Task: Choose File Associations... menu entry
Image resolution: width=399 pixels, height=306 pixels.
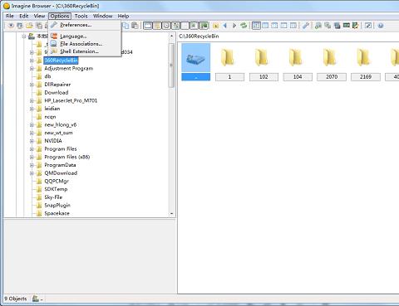Action: [x=85, y=44]
